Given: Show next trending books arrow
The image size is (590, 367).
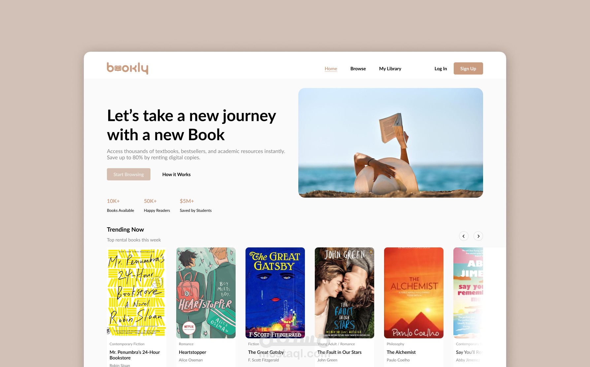Looking at the screenshot, I should pyautogui.click(x=478, y=236).
